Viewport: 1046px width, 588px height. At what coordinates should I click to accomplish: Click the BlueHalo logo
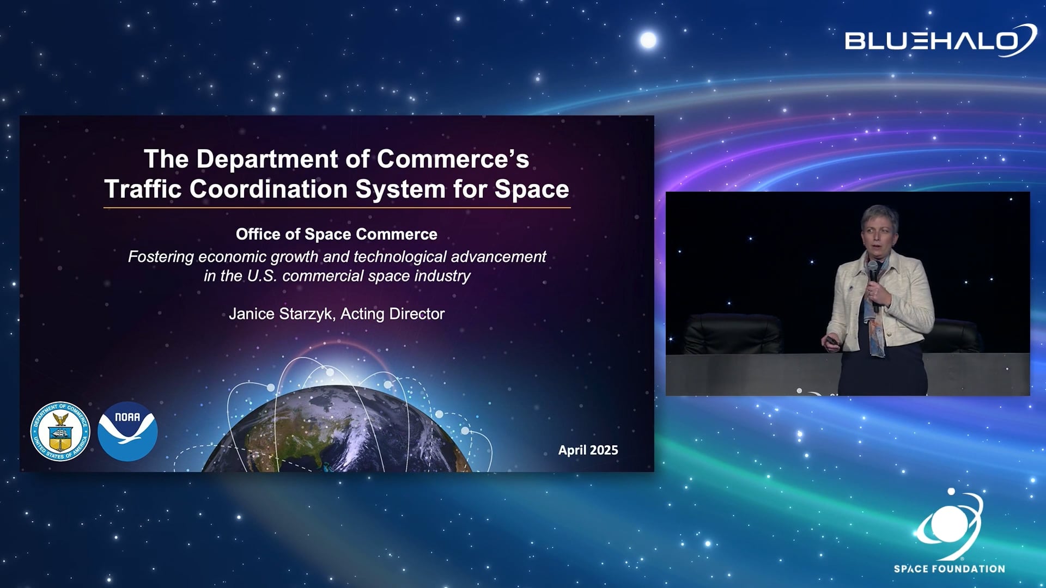click(941, 40)
